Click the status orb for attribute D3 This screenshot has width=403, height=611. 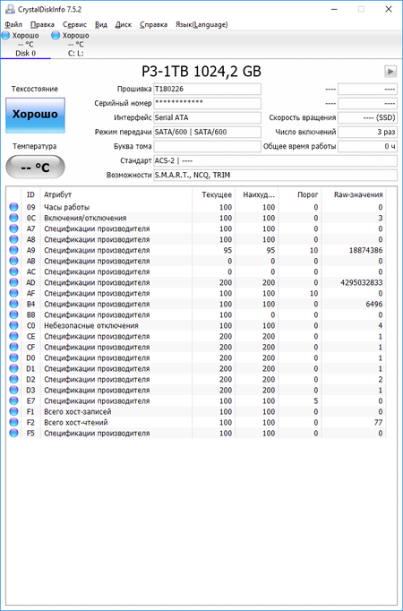click(x=13, y=390)
